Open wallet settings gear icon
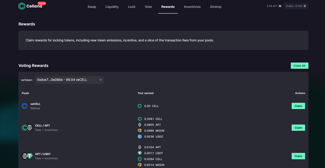The width and height of the screenshot is (325, 168). click(305, 6)
